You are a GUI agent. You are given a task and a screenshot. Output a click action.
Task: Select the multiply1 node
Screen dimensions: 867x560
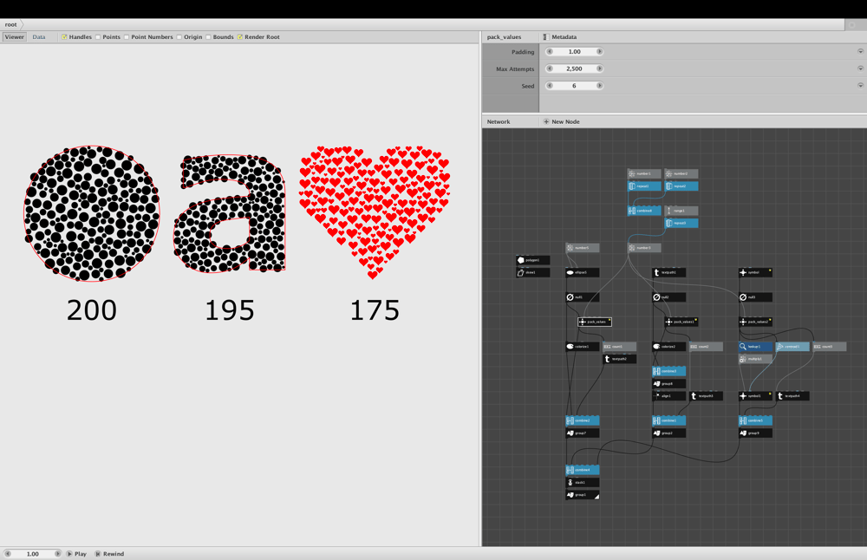pos(755,359)
